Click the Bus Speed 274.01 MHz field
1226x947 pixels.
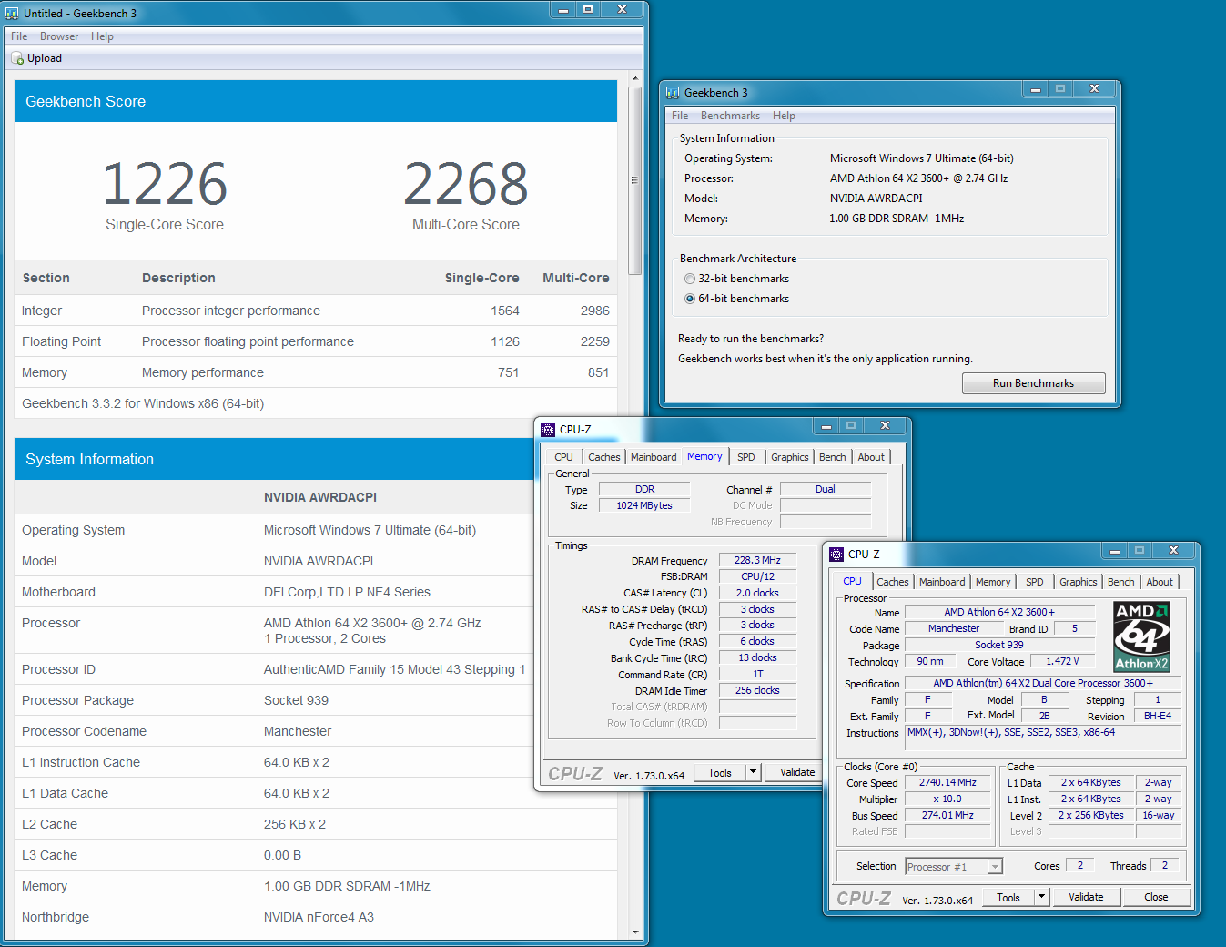947,816
